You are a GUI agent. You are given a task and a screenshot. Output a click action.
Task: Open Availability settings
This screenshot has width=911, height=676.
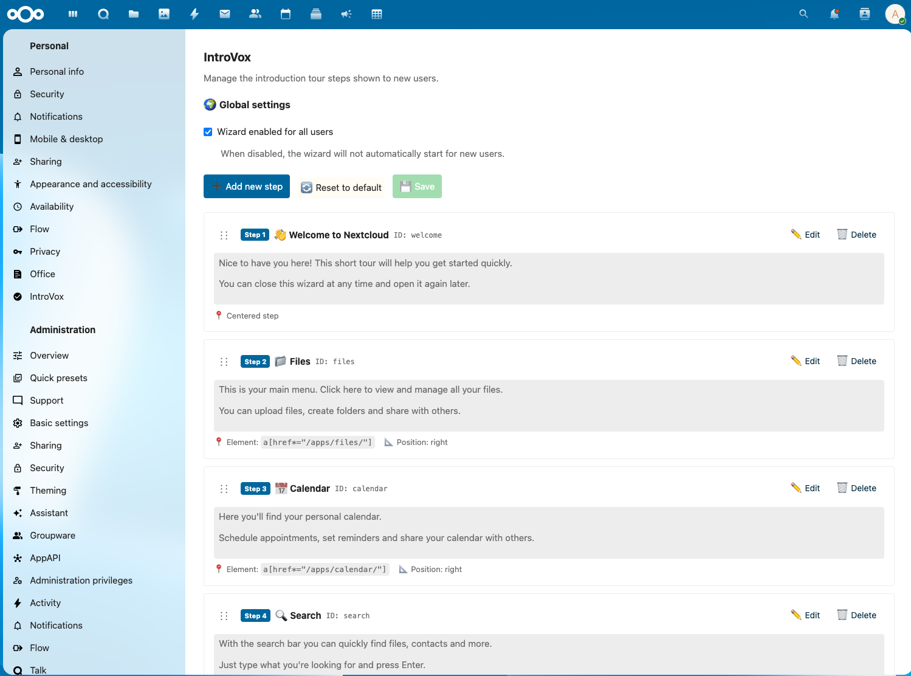[x=94, y=207]
